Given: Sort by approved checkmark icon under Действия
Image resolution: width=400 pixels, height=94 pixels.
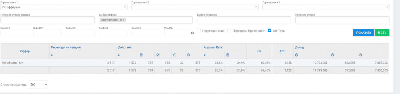Looking at the screenshot, I should (189, 55).
